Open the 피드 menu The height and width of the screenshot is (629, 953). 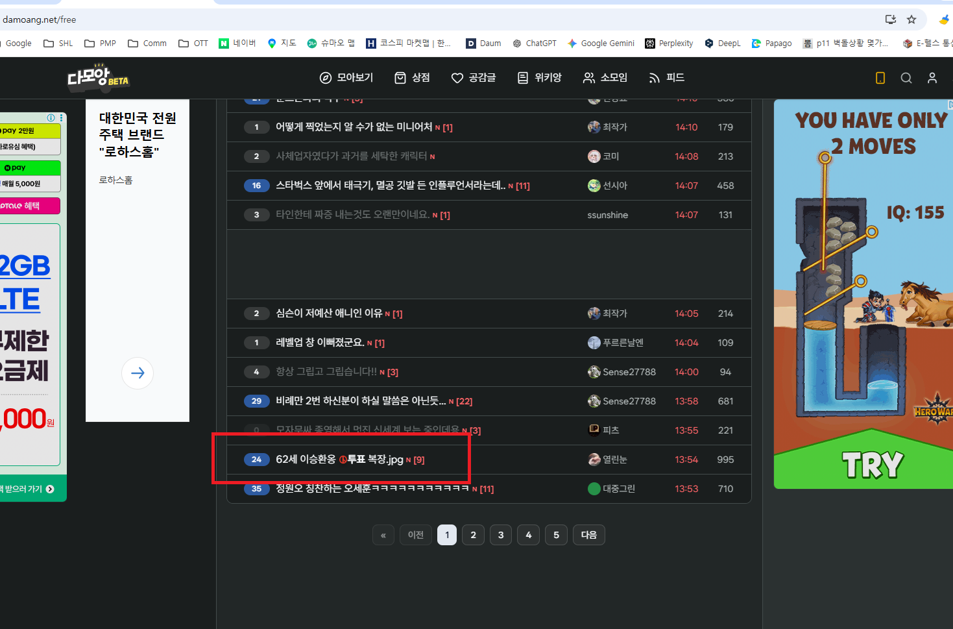pos(667,78)
